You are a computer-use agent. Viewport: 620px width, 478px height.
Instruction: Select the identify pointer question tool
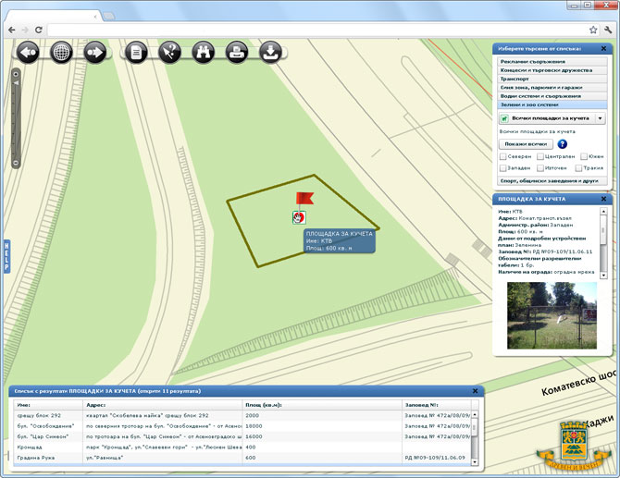click(169, 52)
